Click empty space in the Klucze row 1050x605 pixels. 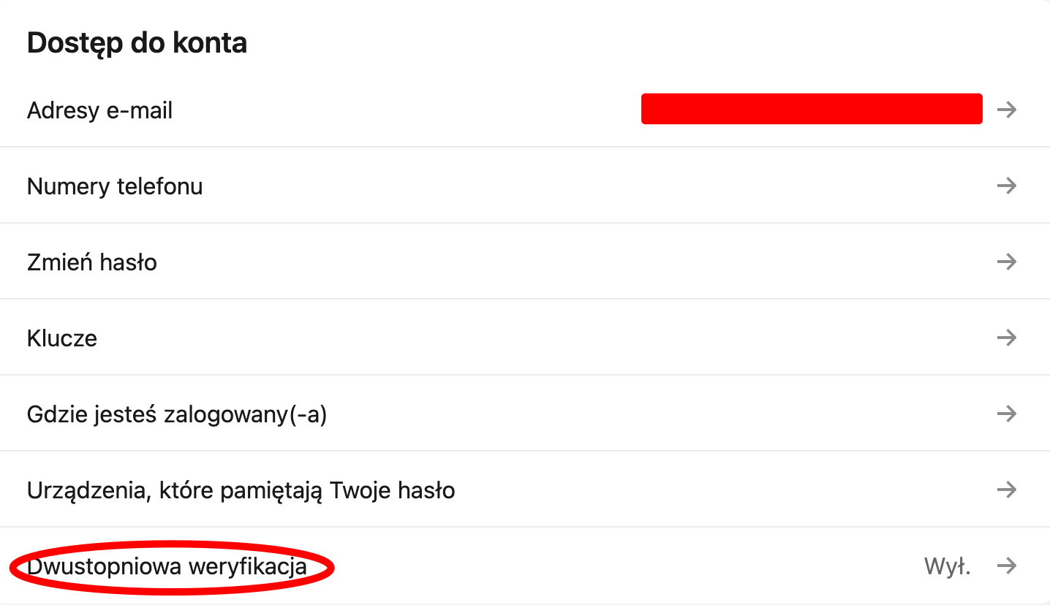click(x=512, y=338)
